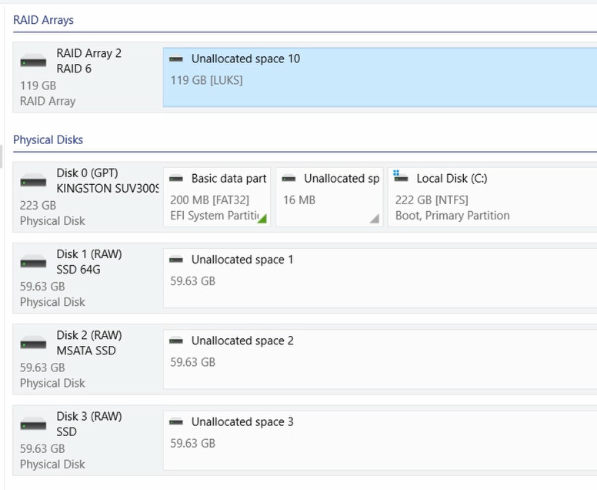
Task: Select the 16 MB unallocated partition
Action: click(329, 196)
